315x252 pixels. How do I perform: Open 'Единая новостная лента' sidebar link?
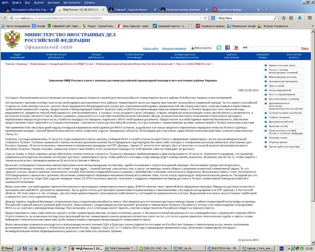click(282, 65)
